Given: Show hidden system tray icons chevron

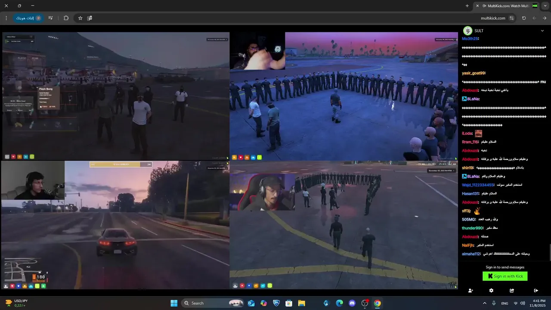Looking at the screenshot, I should pyautogui.click(x=485, y=303).
